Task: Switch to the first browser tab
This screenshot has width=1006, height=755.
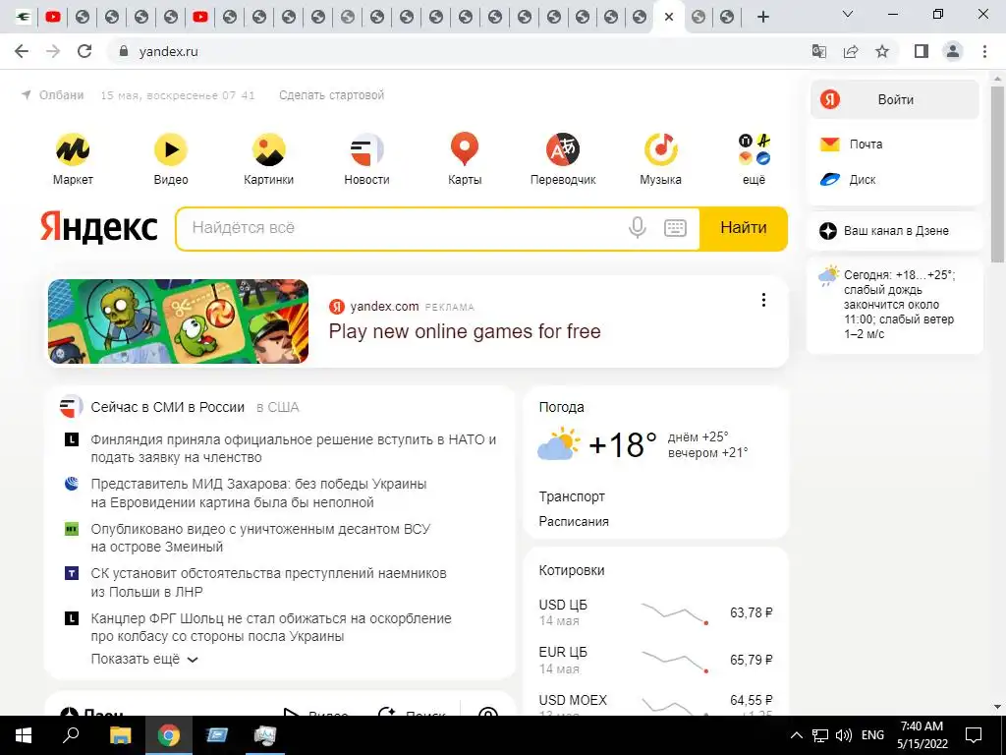Action: pyautogui.click(x=24, y=18)
